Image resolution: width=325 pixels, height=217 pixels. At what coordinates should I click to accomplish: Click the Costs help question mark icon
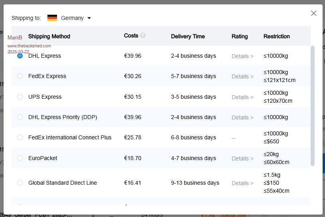pos(143,35)
